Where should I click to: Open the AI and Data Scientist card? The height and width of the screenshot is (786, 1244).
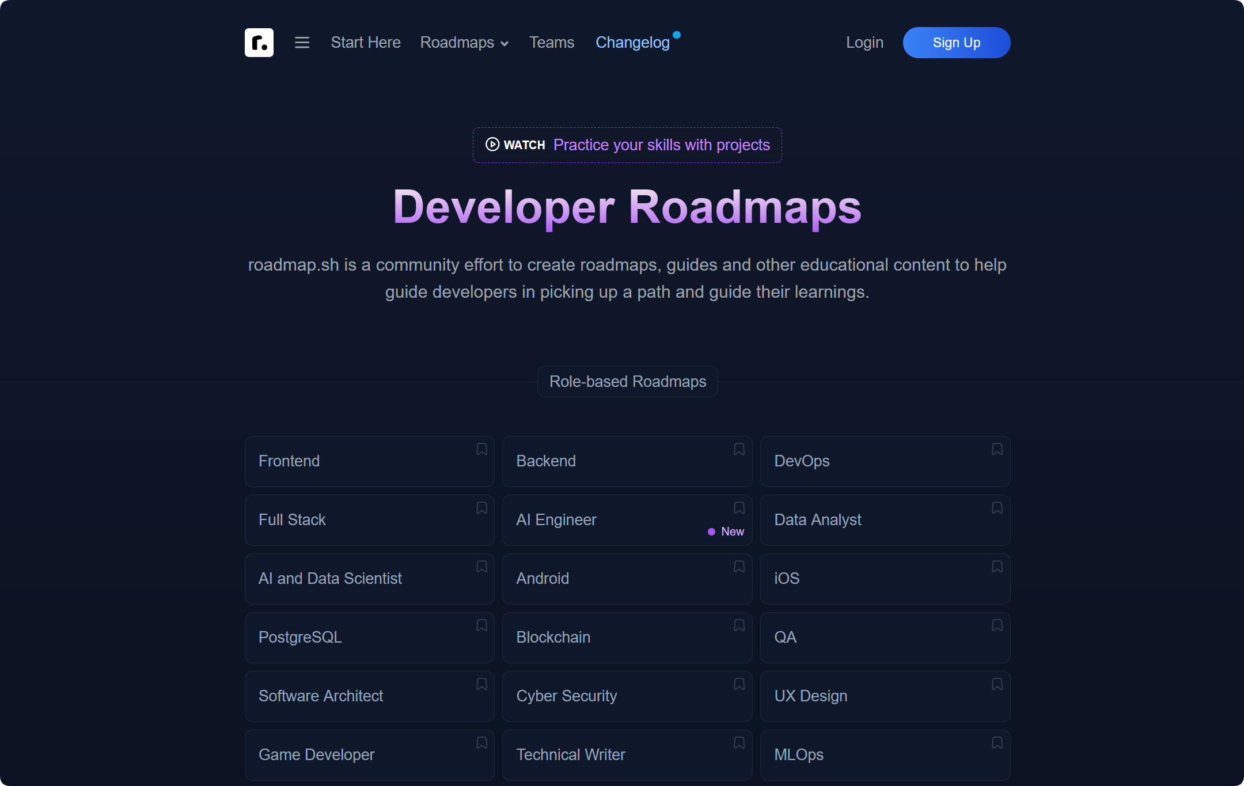(369, 579)
